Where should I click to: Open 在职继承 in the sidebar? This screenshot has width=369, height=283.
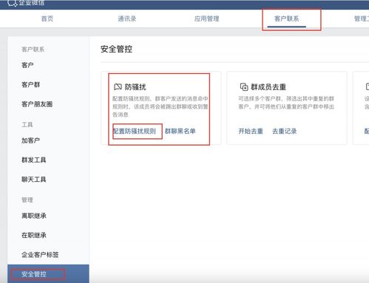pyautogui.click(x=34, y=236)
